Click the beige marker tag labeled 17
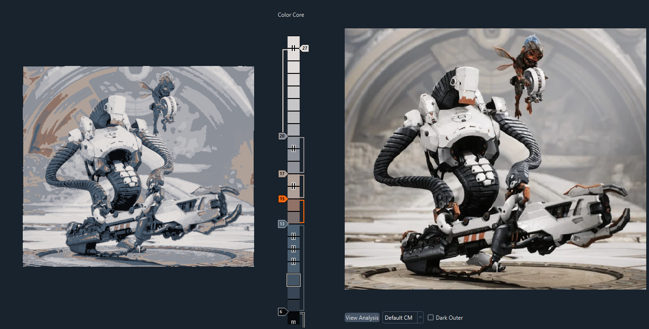The image size is (649, 329). 282,174
